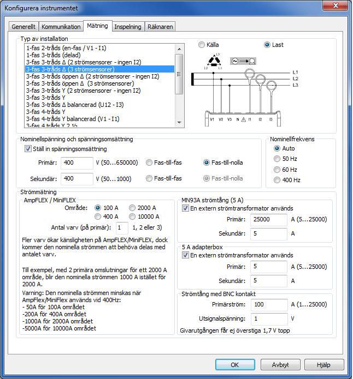Click the Primärström BNC field

click(x=269, y=304)
